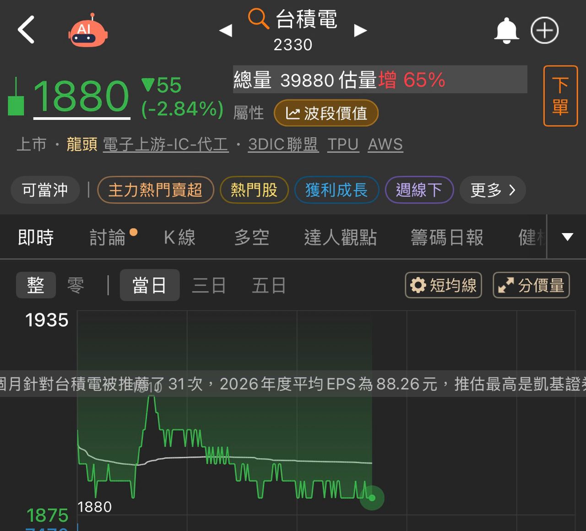Switch to 籌碼日報 tab
Screen dimensions: 586x531
[447, 238]
